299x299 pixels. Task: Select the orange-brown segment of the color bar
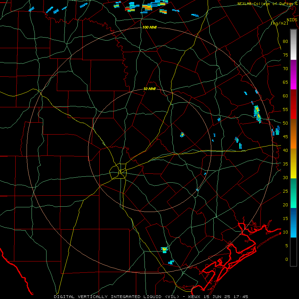(293, 134)
